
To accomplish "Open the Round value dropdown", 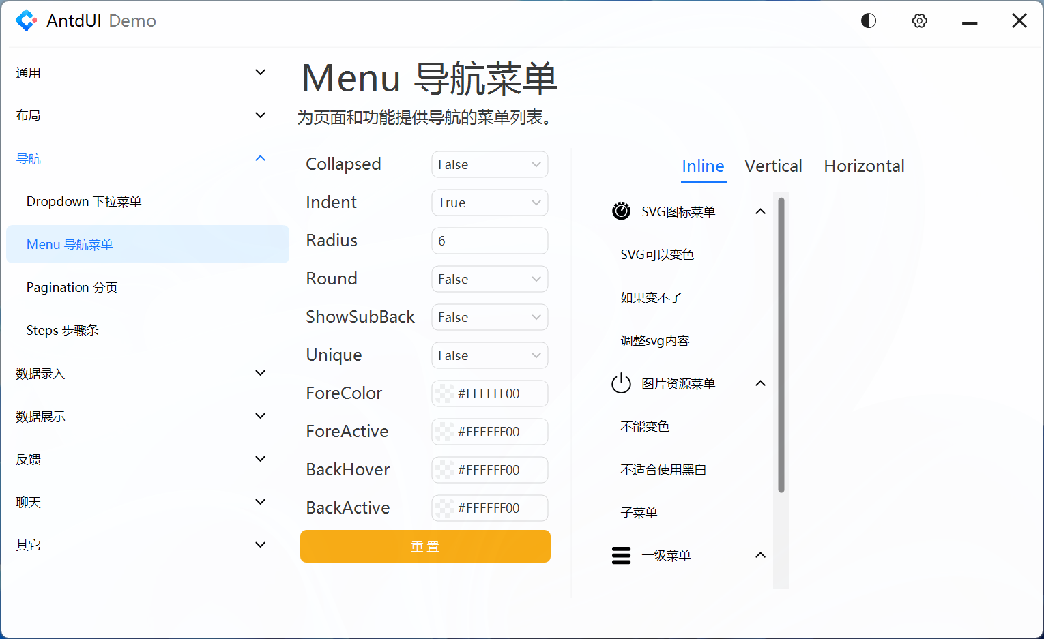I will click(489, 279).
